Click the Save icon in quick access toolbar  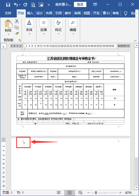point(8,5)
